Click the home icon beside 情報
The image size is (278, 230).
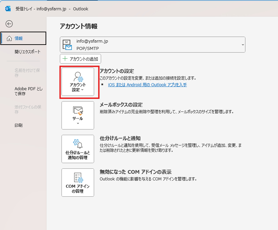point(9,39)
